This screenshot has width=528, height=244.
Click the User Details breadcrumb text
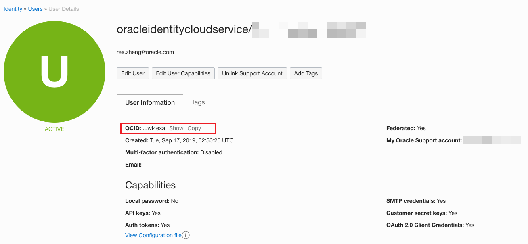[x=64, y=9]
